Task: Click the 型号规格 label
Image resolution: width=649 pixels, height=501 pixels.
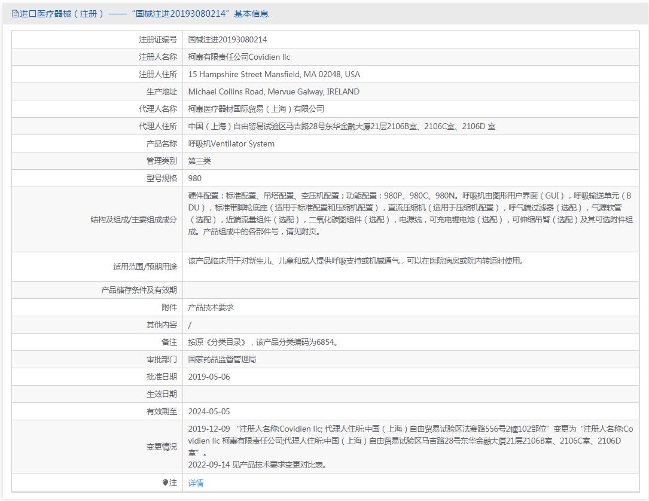Action: tap(162, 179)
